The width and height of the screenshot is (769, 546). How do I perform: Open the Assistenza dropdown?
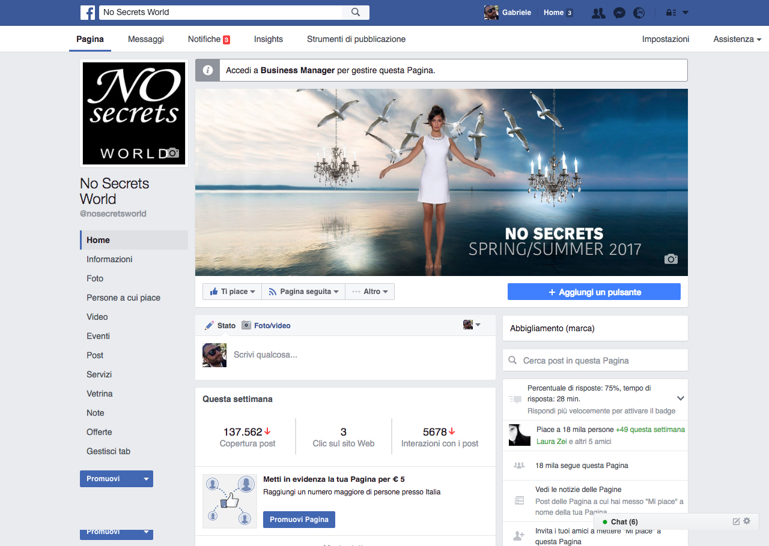point(737,39)
